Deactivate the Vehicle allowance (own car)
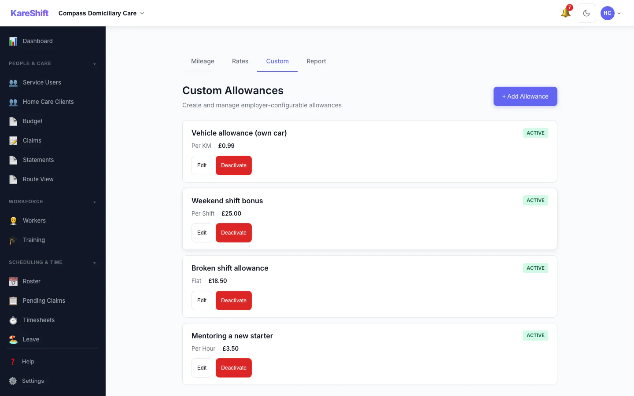634x396 pixels. [x=234, y=165]
